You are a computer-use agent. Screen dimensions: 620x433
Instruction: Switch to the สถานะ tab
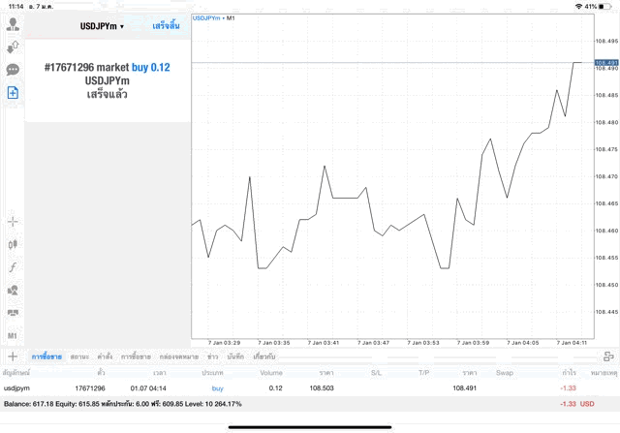[x=79, y=357]
